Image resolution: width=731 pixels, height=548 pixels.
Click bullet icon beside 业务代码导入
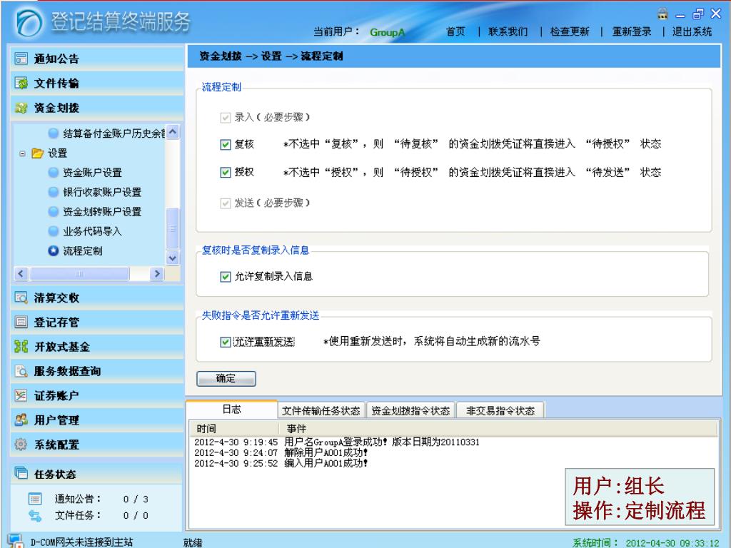54,231
